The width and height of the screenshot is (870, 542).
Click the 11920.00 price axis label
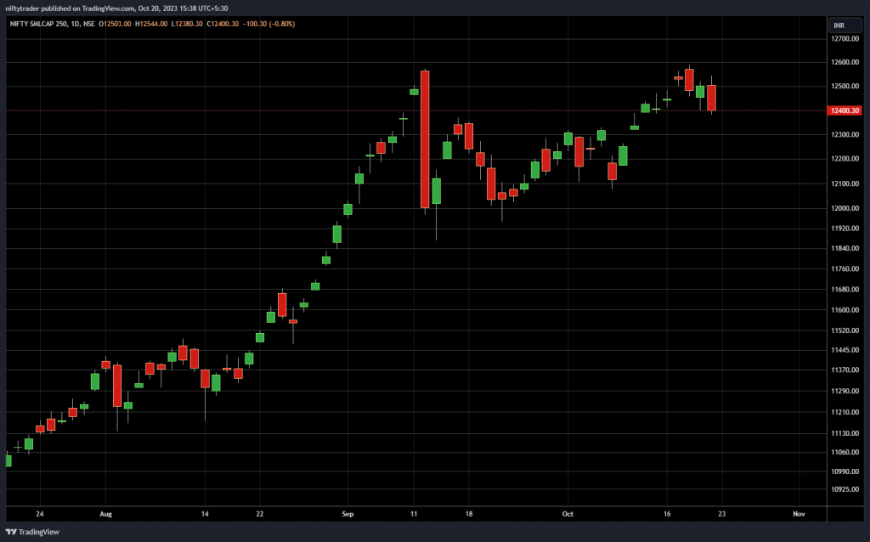coord(845,228)
